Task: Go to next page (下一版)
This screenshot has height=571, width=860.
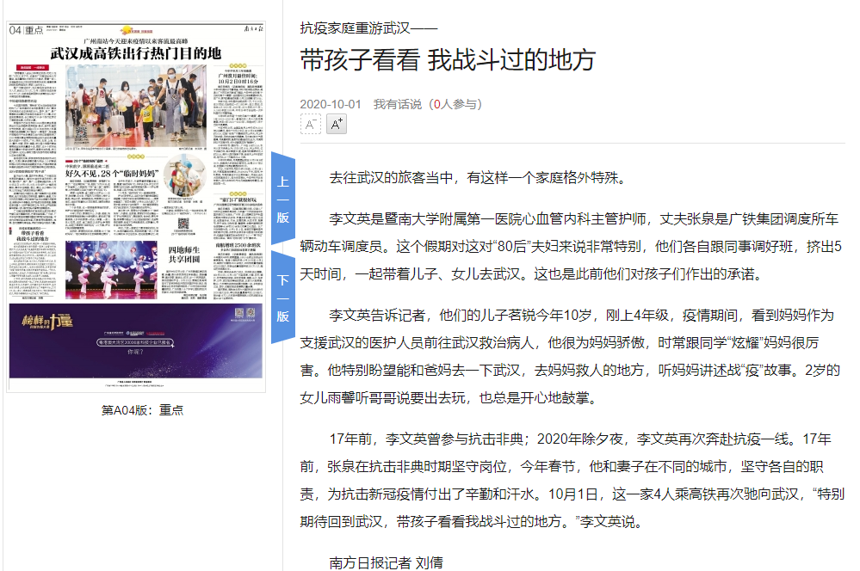Action: tap(282, 298)
